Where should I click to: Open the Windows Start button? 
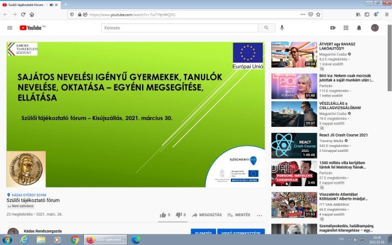(7, 239)
